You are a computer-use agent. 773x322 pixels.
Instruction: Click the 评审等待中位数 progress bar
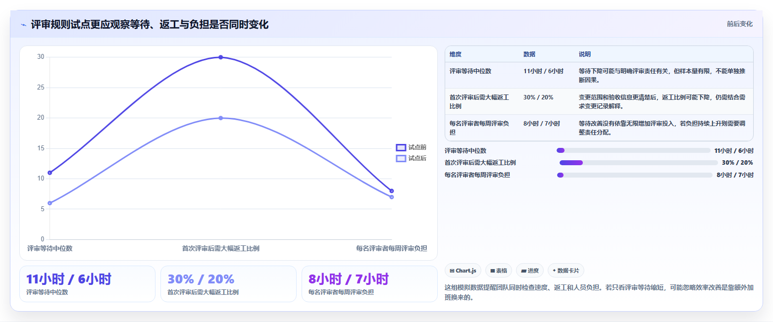point(633,150)
